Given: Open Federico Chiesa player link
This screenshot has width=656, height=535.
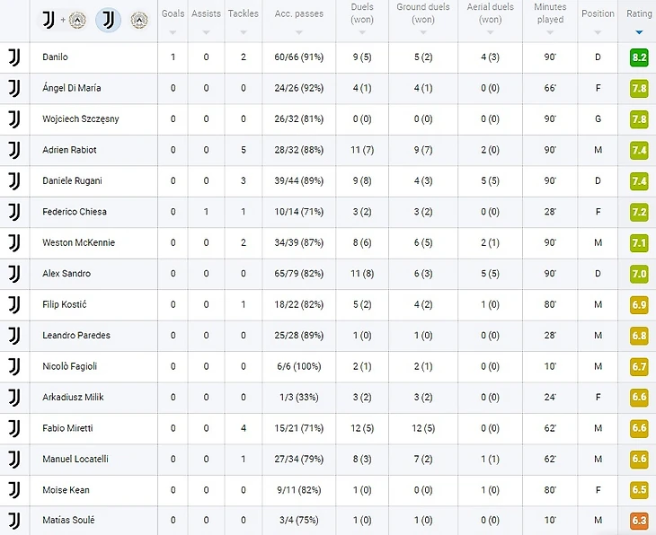Looking at the screenshot, I should 75,212.
